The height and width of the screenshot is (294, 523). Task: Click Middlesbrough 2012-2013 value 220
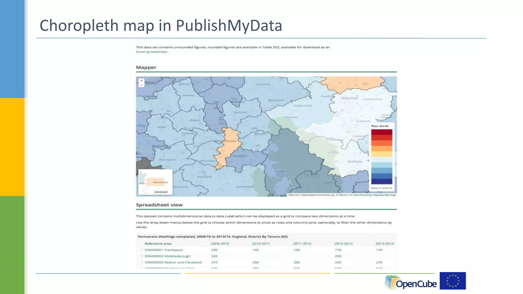(338, 256)
